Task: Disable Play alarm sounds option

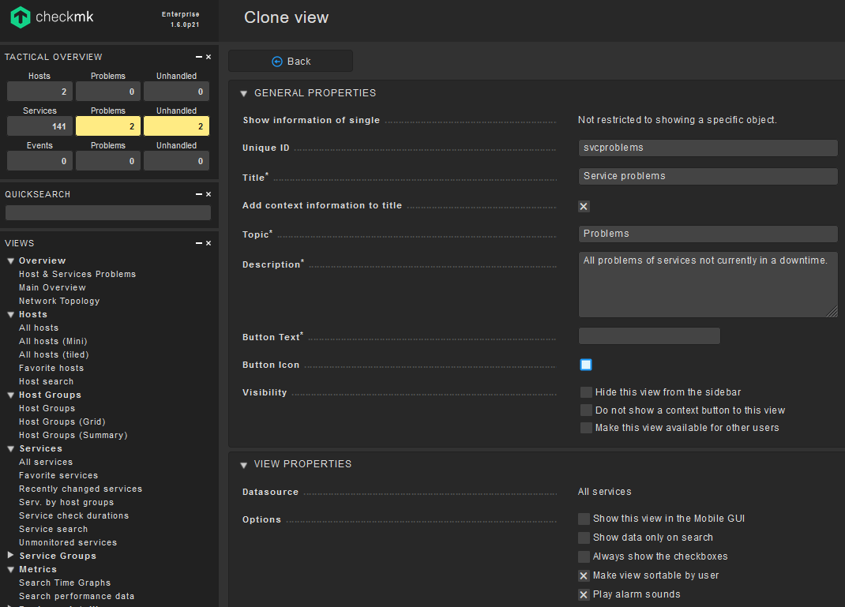Action: click(x=584, y=594)
